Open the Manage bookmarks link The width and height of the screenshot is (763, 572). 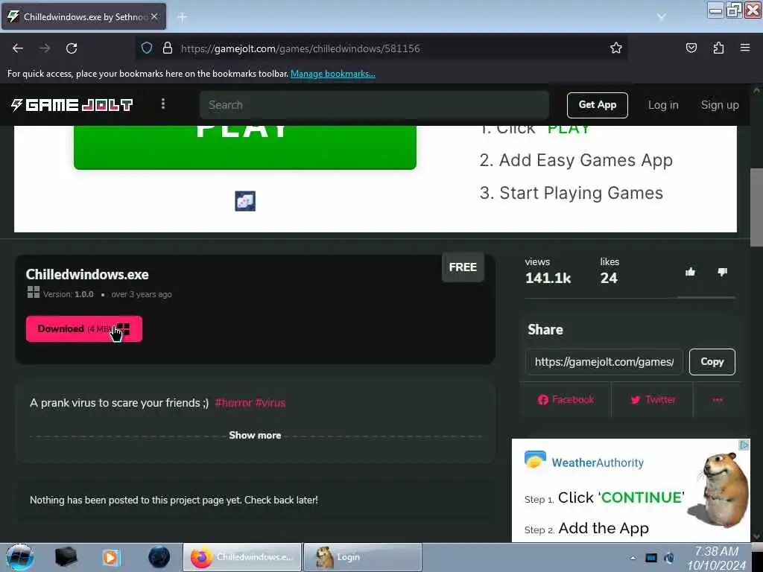point(333,74)
